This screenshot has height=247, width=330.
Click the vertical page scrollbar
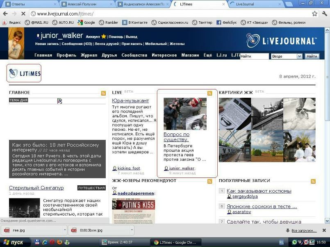coord(326,123)
